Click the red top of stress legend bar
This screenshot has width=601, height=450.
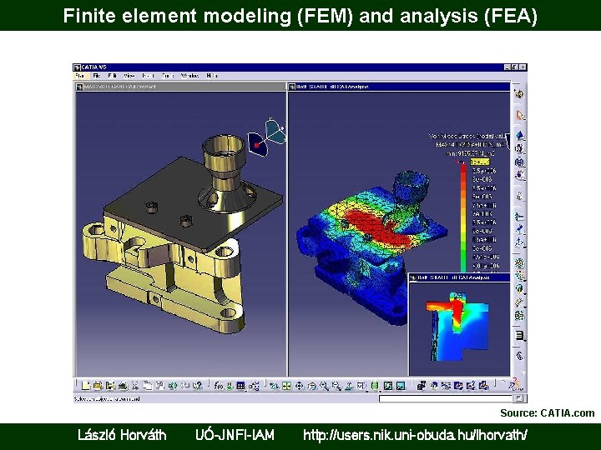[463, 170]
